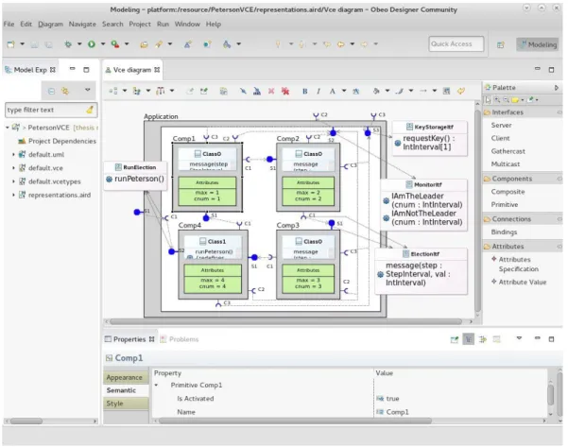Viewport: 568px width, 447px height.
Task: Click the Model Explorer horizontal scrollbar
Action: coord(26,421)
